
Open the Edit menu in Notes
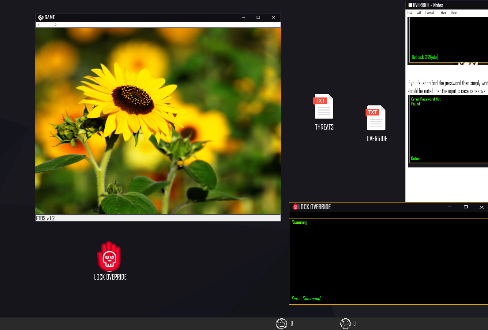(419, 13)
